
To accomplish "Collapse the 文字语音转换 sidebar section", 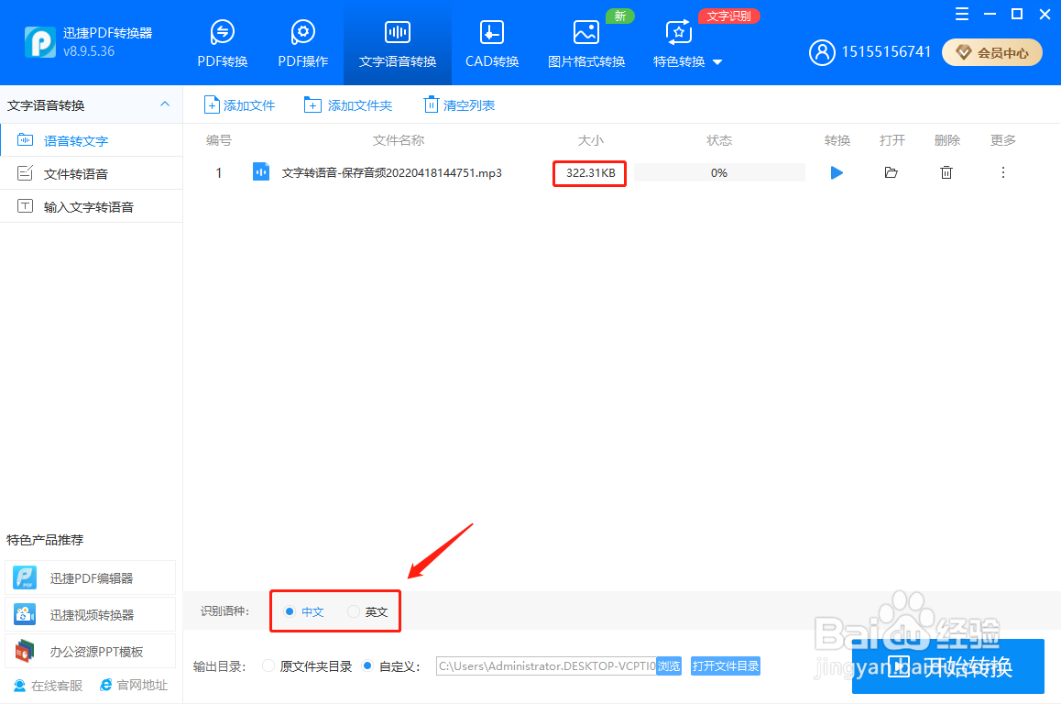I will coord(164,104).
